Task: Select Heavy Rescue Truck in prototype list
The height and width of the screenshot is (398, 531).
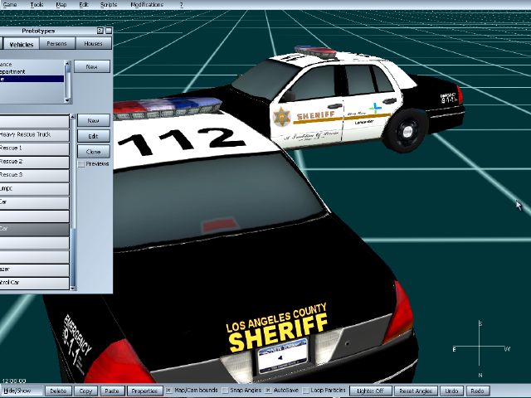Action: [x=35, y=134]
